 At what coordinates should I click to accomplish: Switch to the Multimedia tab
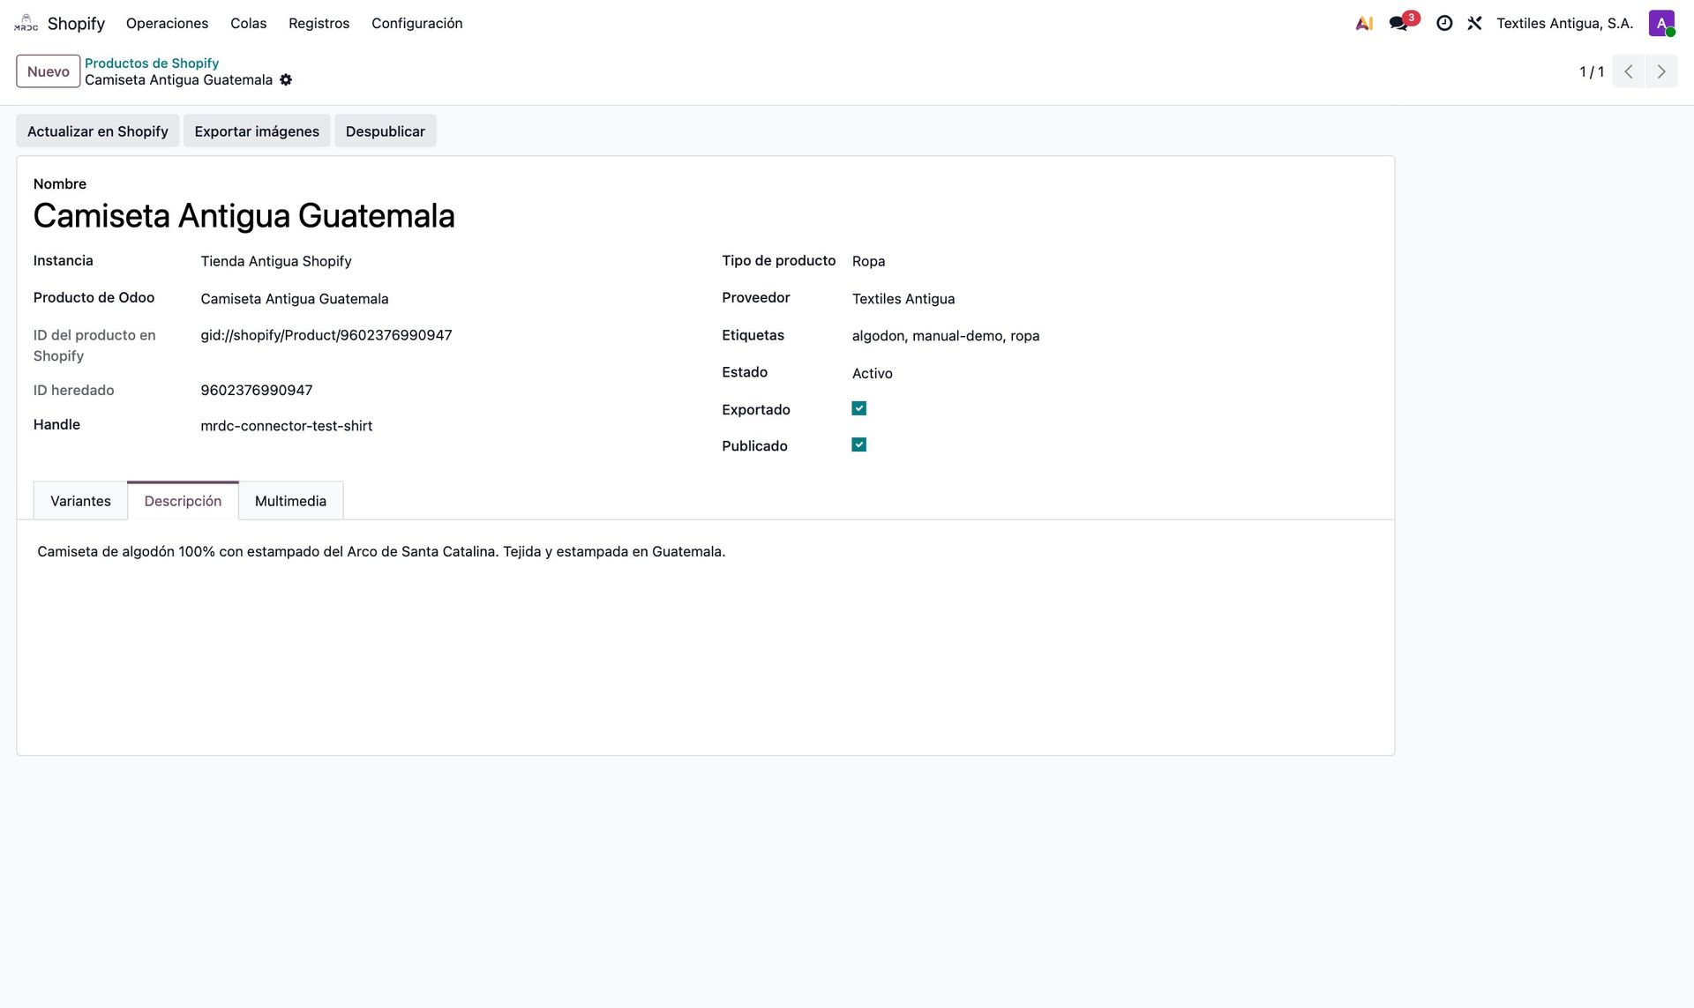pyautogui.click(x=290, y=501)
